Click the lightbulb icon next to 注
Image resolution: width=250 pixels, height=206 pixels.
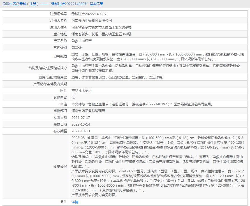62,202
